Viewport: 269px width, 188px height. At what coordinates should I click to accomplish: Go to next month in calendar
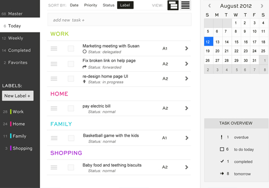coord(262,6)
